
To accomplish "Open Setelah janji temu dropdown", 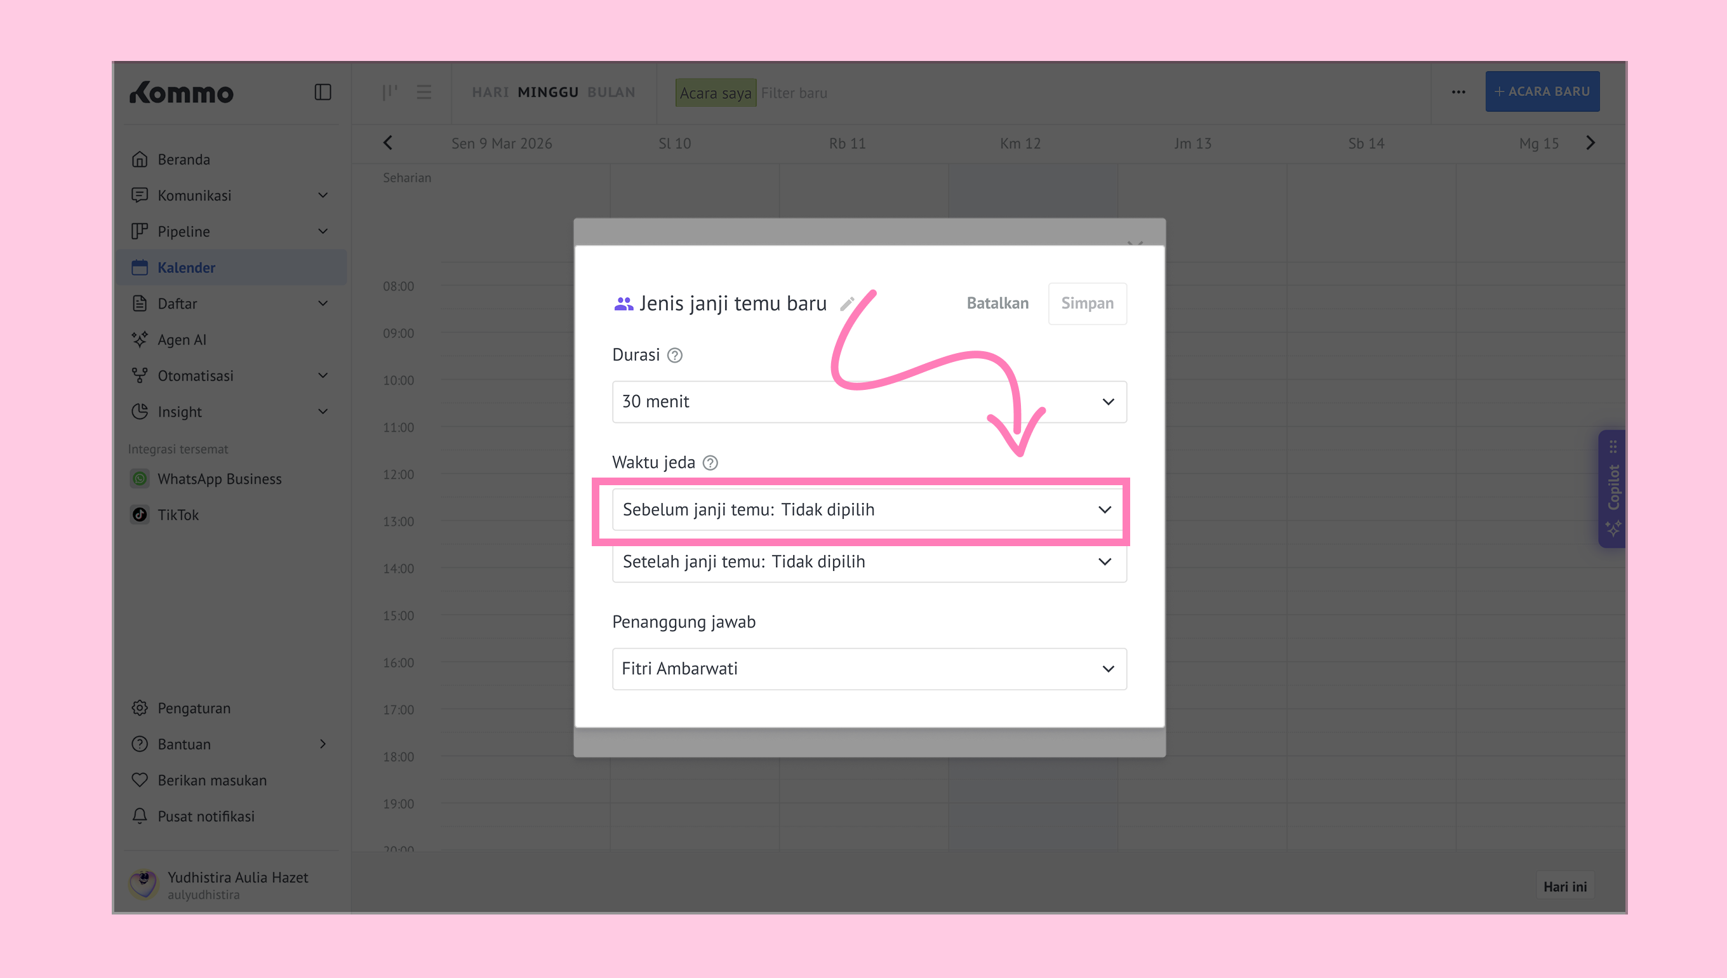I will tap(869, 561).
